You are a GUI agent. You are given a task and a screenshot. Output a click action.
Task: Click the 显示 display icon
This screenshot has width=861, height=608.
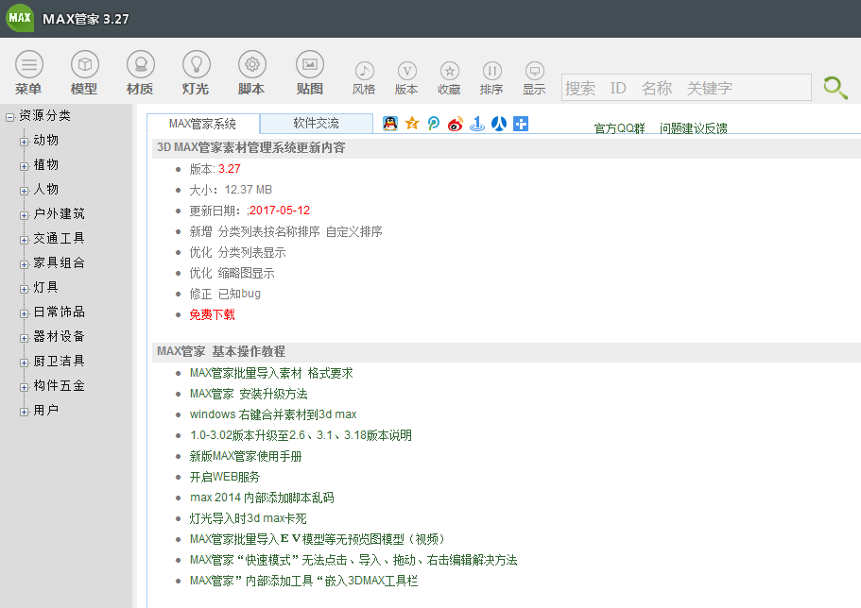[534, 71]
